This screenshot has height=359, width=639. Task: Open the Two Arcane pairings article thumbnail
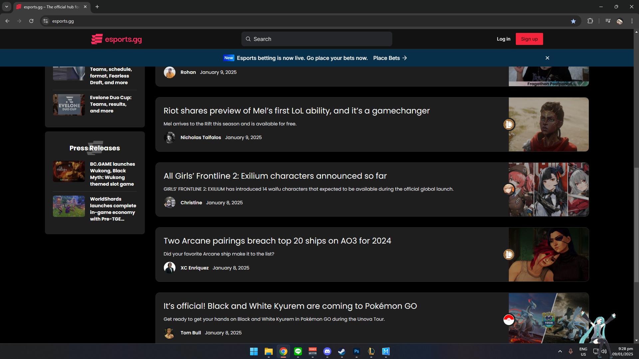point(548,255)
